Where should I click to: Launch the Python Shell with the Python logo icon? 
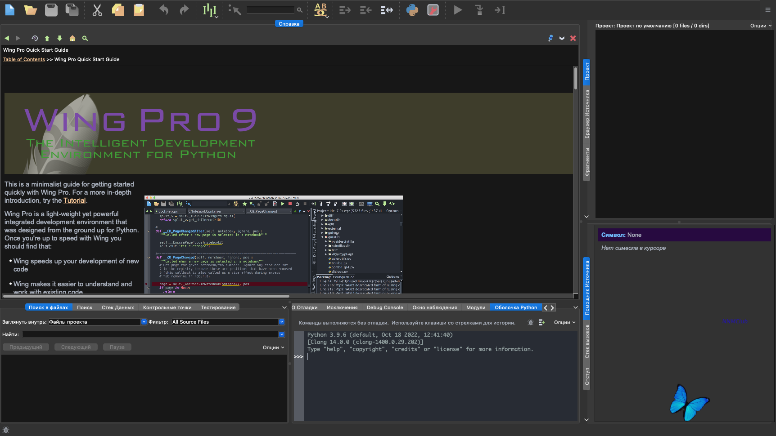(413, 9)
